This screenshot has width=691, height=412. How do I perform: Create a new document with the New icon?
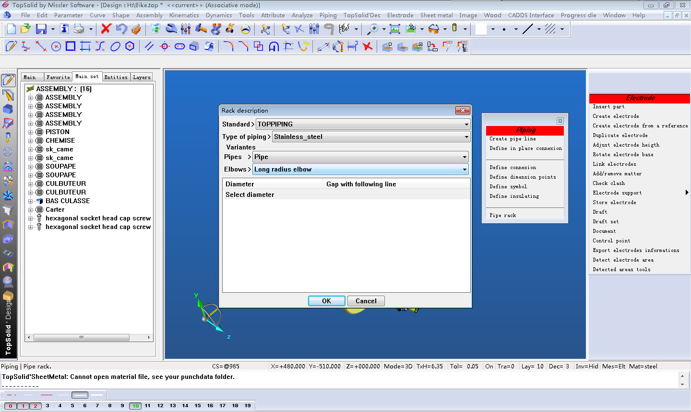pos(11,29)
